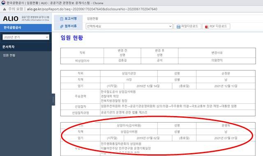Image resolution: width=263 pixels, height=156 pixels.
Task: Click the security warning triangle icon
Action: point(5,9)
